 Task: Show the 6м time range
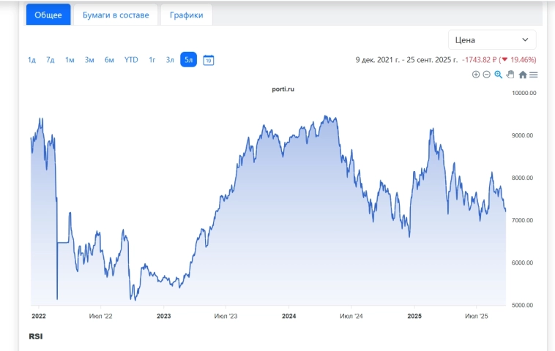(109, 60)
